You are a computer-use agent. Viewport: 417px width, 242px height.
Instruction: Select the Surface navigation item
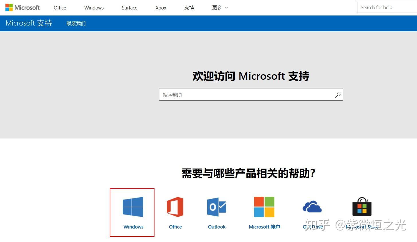click(x=129, y=8)
